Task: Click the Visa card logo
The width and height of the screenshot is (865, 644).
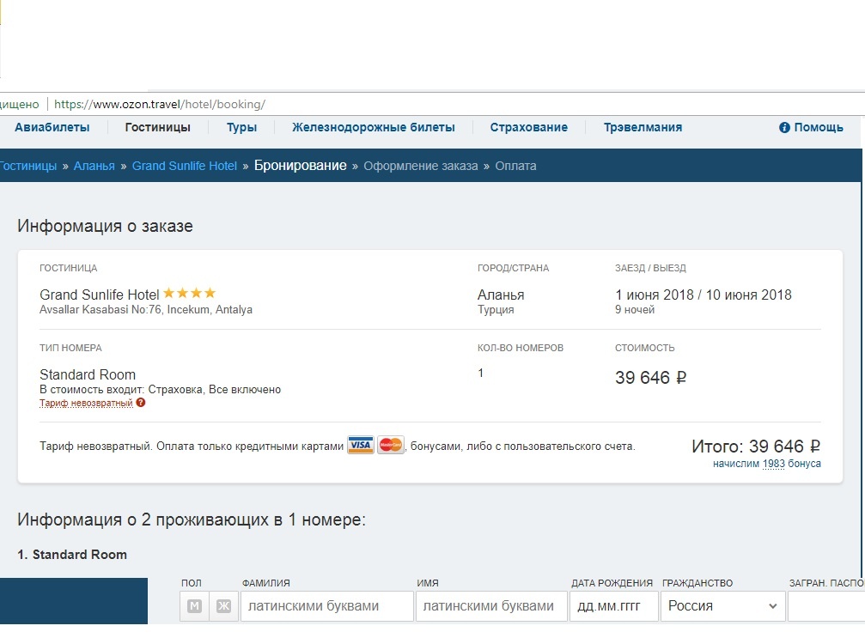Action: [x=360, y=445]
